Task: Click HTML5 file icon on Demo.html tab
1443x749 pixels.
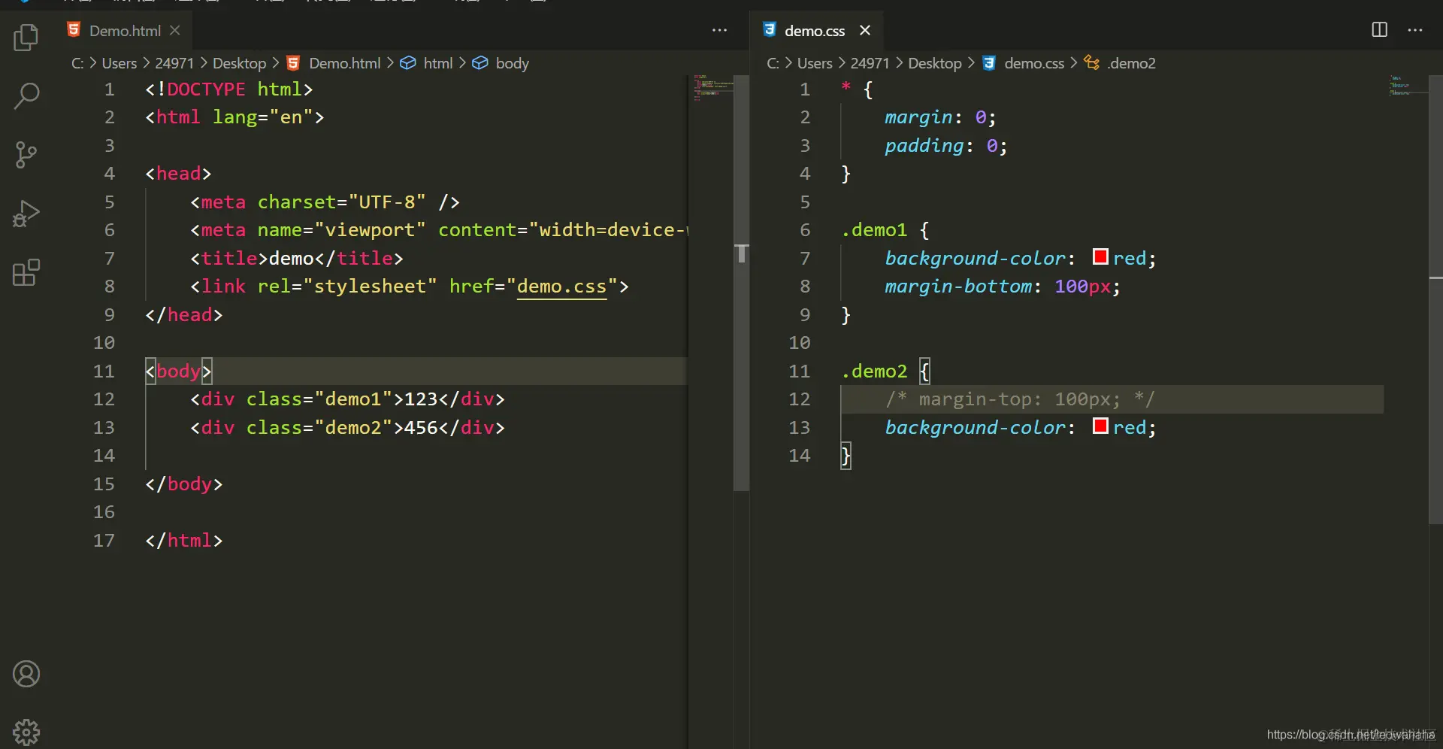Action: coord(74,30)
